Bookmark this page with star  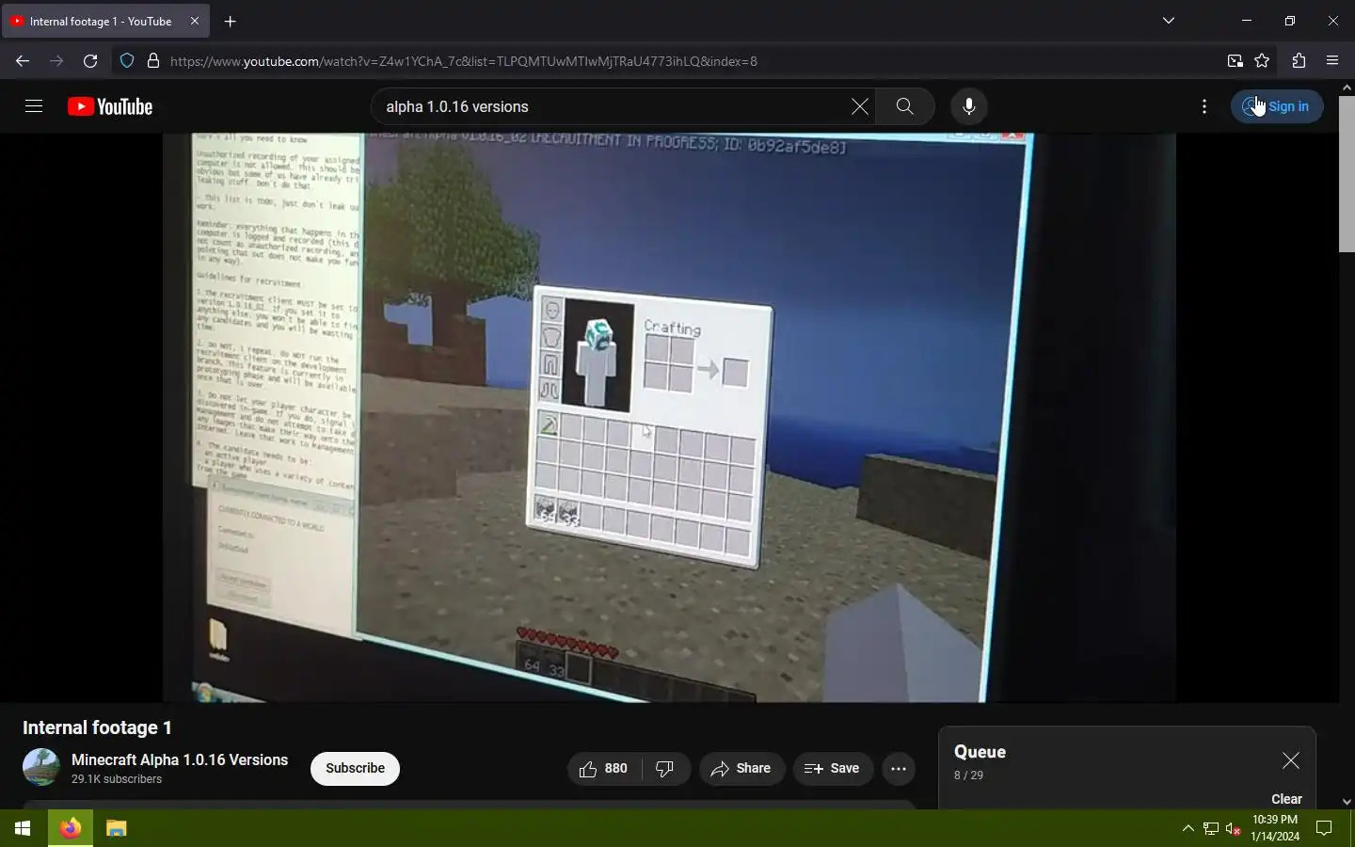pyautogui.click(x=1262, y=61)
